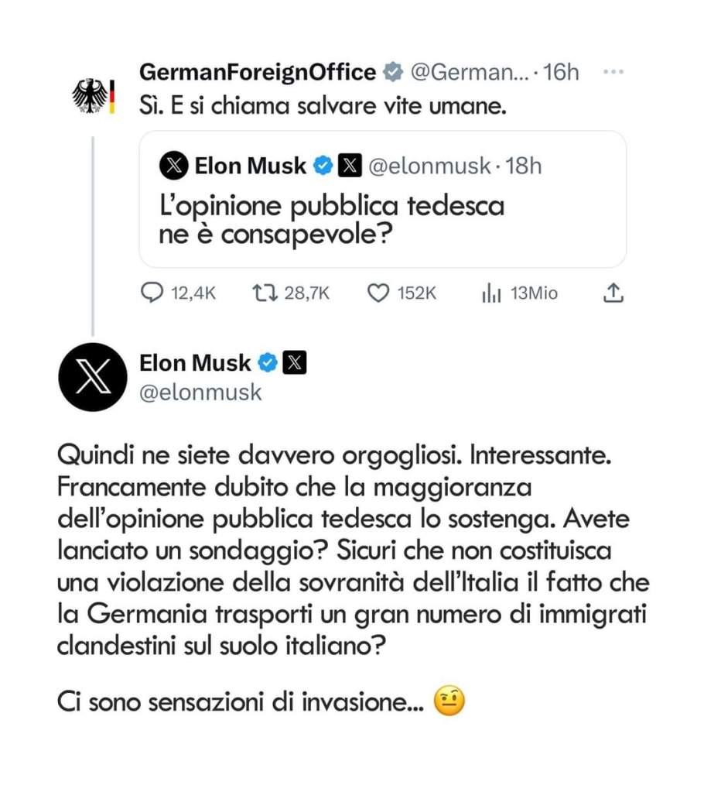This screenshot has height=792, width=704.
Task: Open the @elonmusk handle below the large avatar
Action: pyautogui.click(x=200, y=393)
